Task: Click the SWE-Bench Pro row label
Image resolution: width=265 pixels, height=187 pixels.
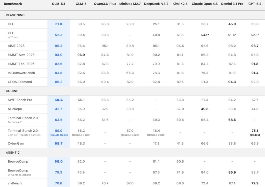Action: pyautogui.click(x=20, y=100)
